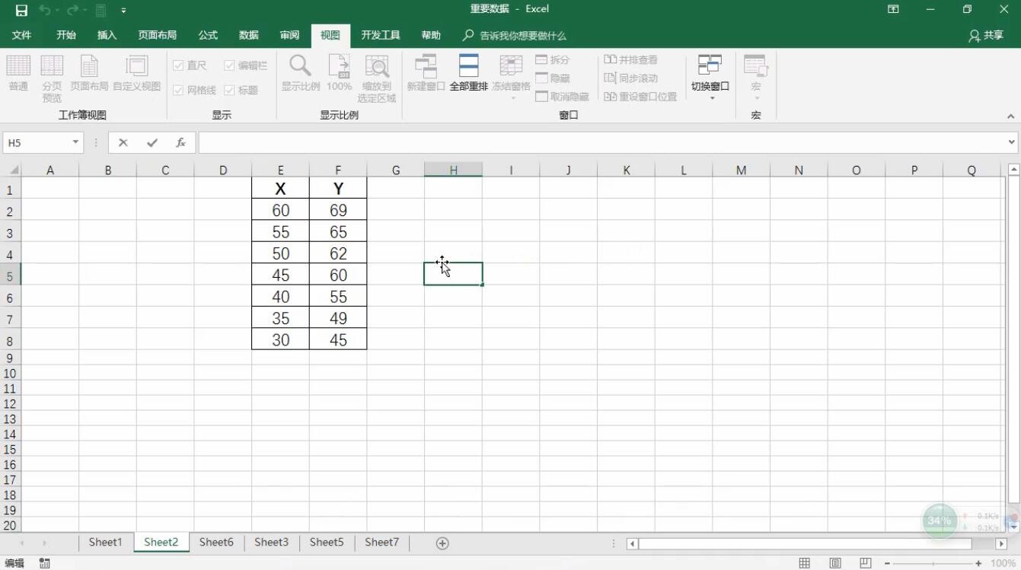Click the zoom in plus button
The height and width of the screenshot is (570, 1021).
point(978,563)
